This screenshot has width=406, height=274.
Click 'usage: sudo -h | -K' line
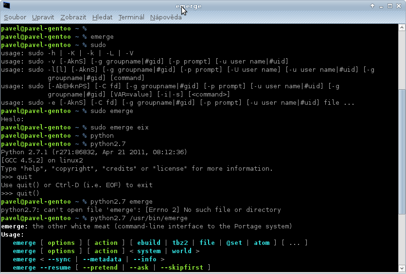[67, 53]
